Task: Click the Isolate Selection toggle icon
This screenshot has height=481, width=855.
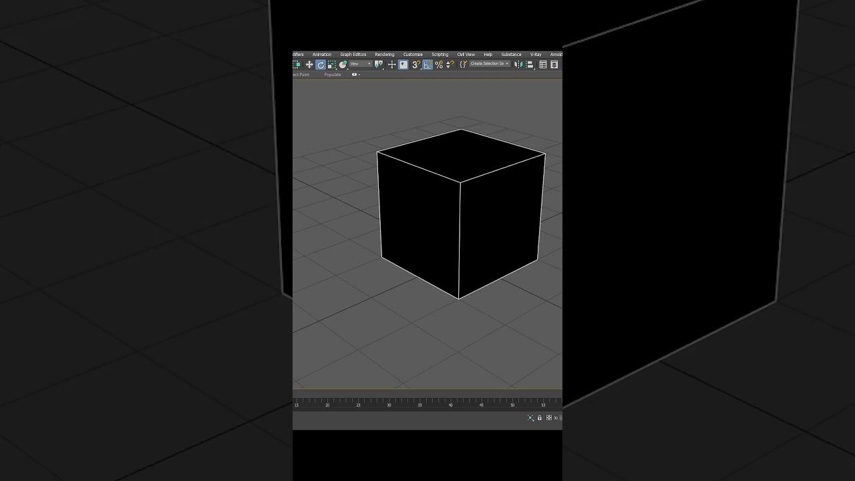Action: [x=530, y=418]
